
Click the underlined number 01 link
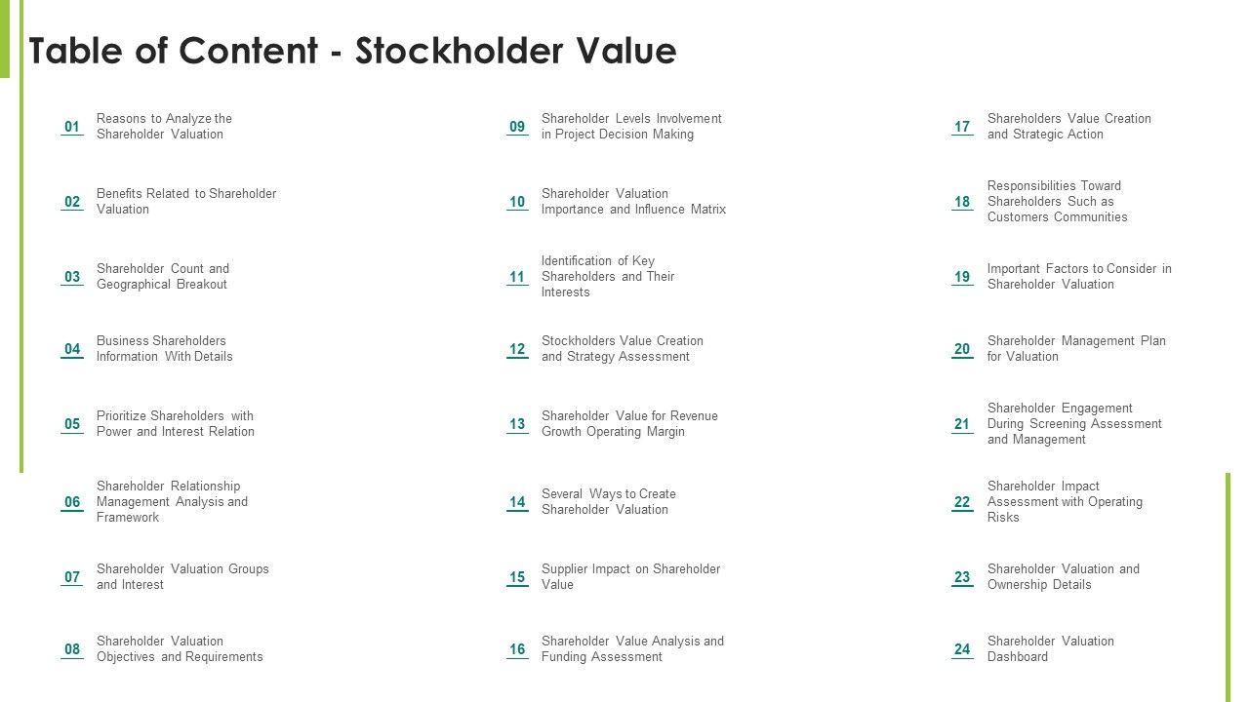coord(72,127)
